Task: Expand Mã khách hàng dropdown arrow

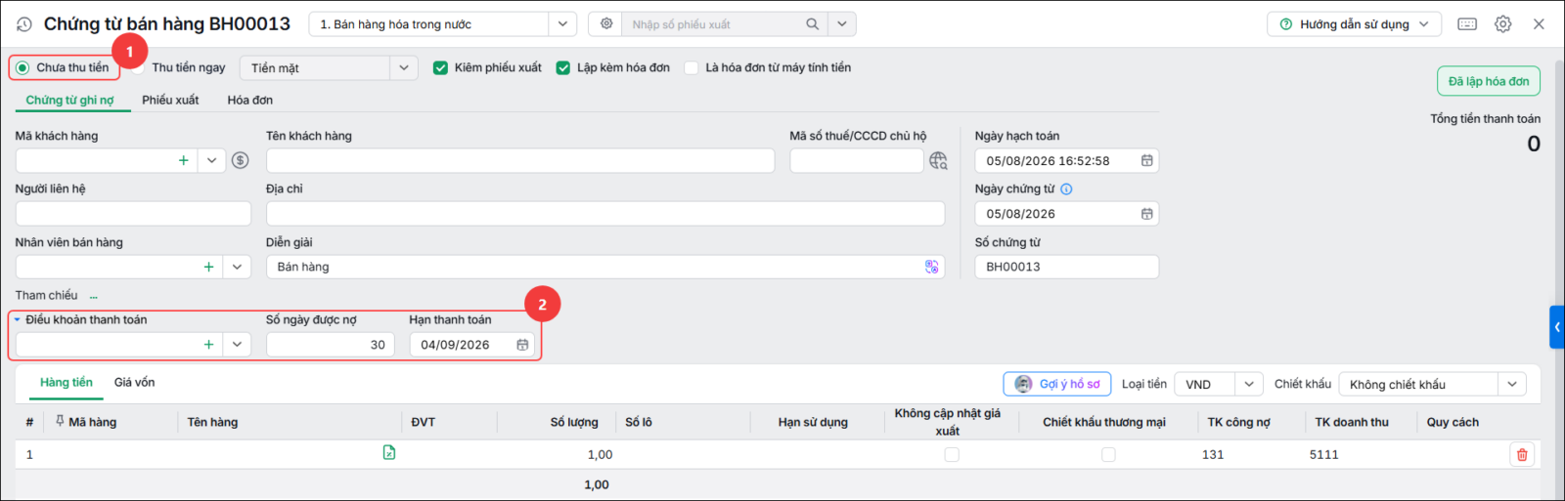Action: pos(211,160)
